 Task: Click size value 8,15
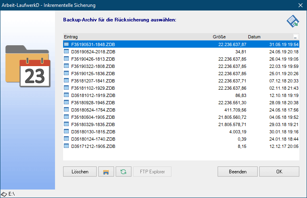242,146
